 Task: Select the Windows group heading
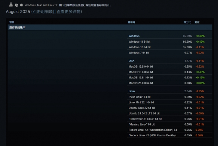click(134, 36)
